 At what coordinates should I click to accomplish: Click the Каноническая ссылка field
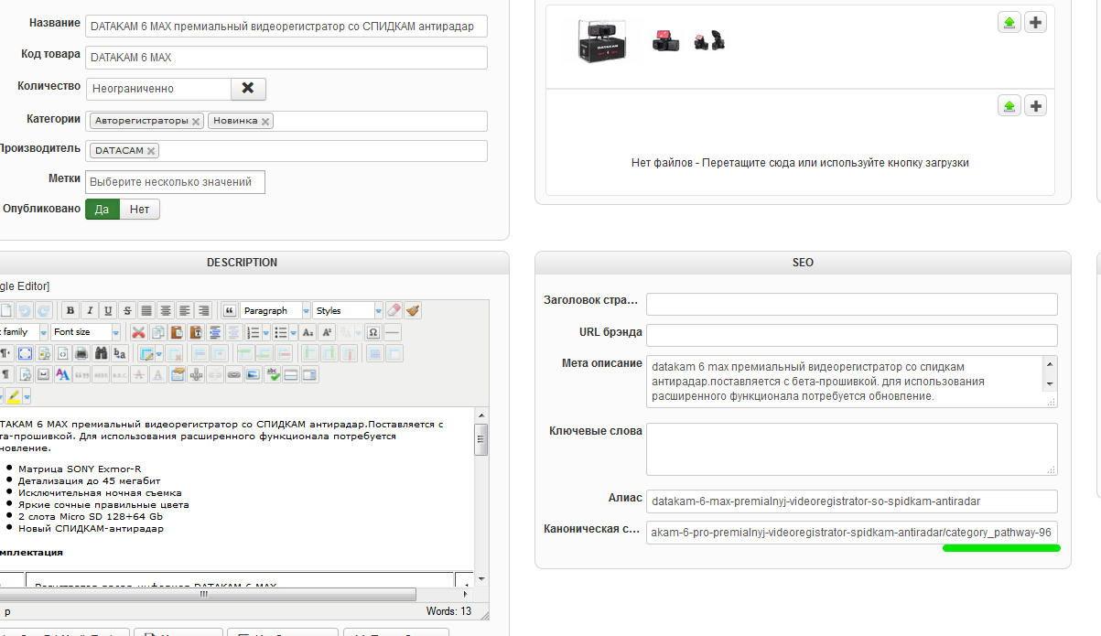[x=852, y=533]
